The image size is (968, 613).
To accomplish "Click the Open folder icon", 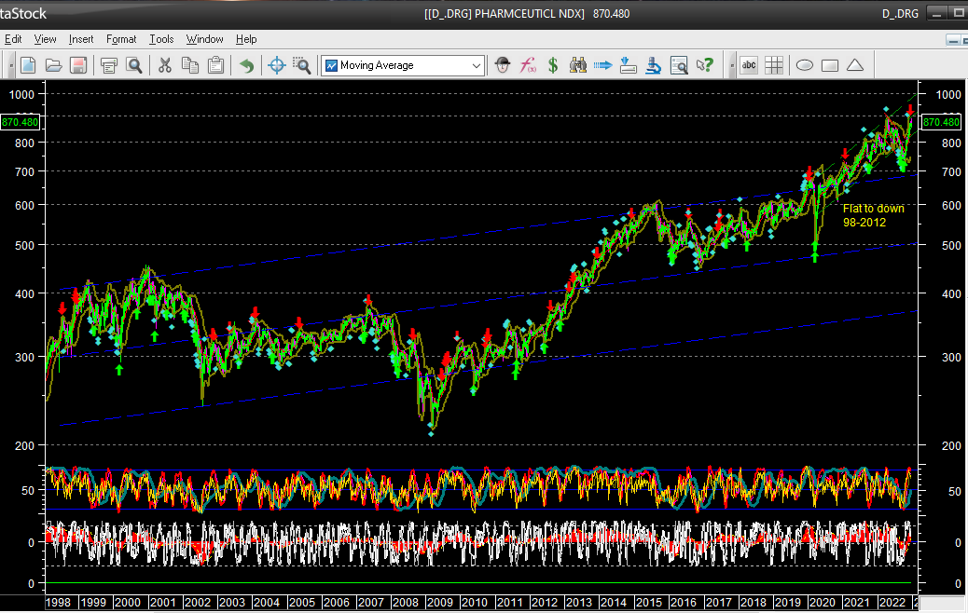I will click(53, 65).
